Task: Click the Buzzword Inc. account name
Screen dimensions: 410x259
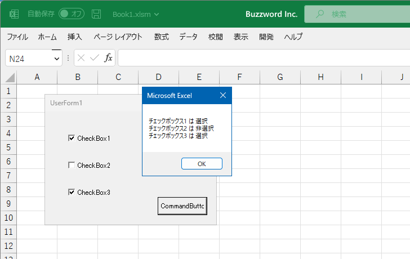Action: pyautogui.click(x=271, y=14)
